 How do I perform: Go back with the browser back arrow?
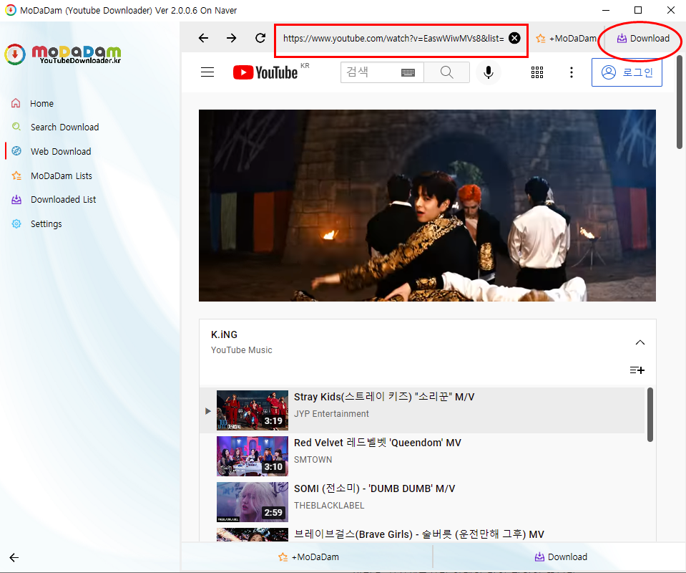(203, 38)
